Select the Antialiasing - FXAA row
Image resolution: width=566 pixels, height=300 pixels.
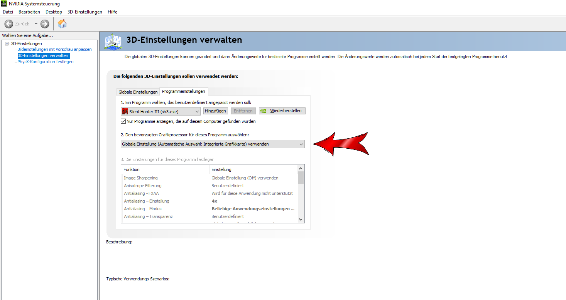210,193
